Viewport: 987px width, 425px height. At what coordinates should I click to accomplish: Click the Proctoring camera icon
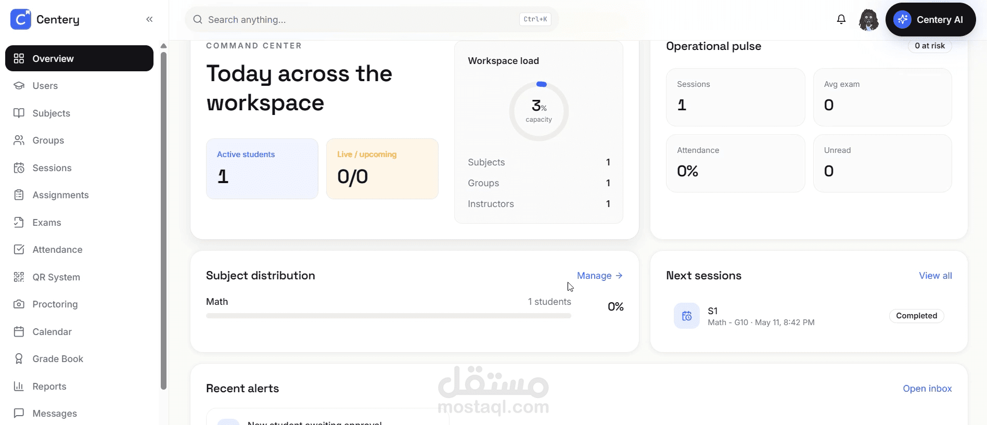19,304
